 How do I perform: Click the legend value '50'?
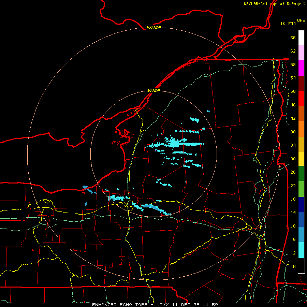point(293,91)
